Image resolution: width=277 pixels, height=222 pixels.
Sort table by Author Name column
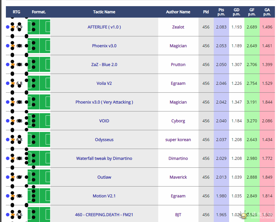[178, 12]
